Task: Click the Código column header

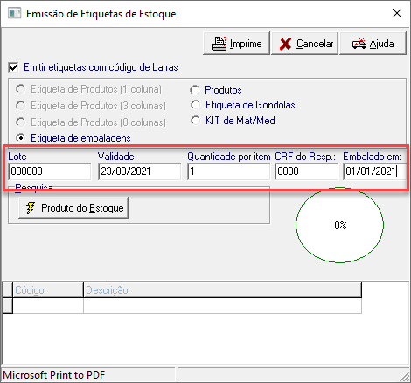Action: [x=48, y=290]
